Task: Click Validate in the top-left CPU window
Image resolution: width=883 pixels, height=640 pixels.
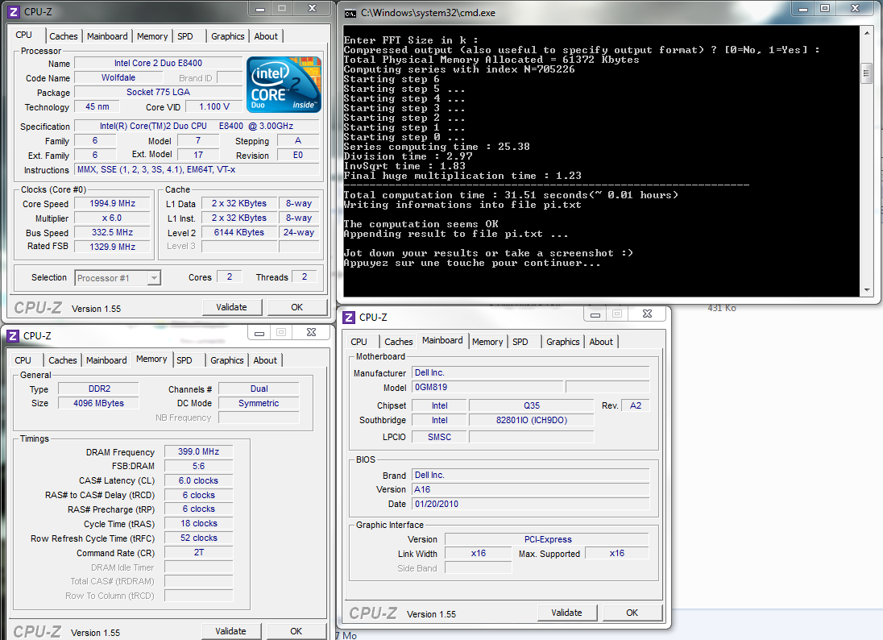Action: pyautogui.click(x=231, y=307)
